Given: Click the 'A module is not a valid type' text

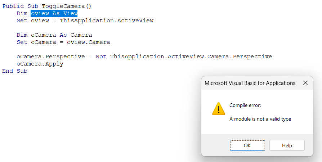Looking at the screenshot, I should coord(260,119).
